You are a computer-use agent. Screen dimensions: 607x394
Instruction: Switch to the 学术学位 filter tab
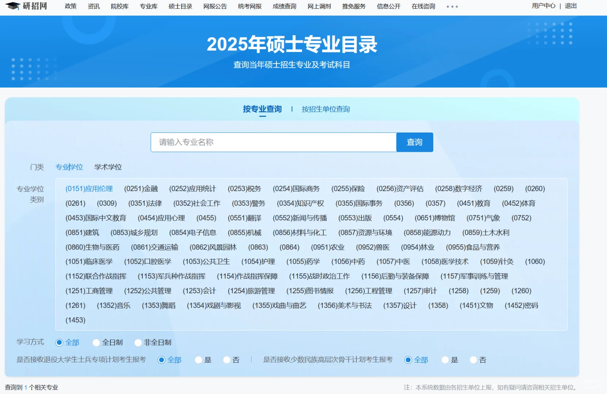click(108, 167)
